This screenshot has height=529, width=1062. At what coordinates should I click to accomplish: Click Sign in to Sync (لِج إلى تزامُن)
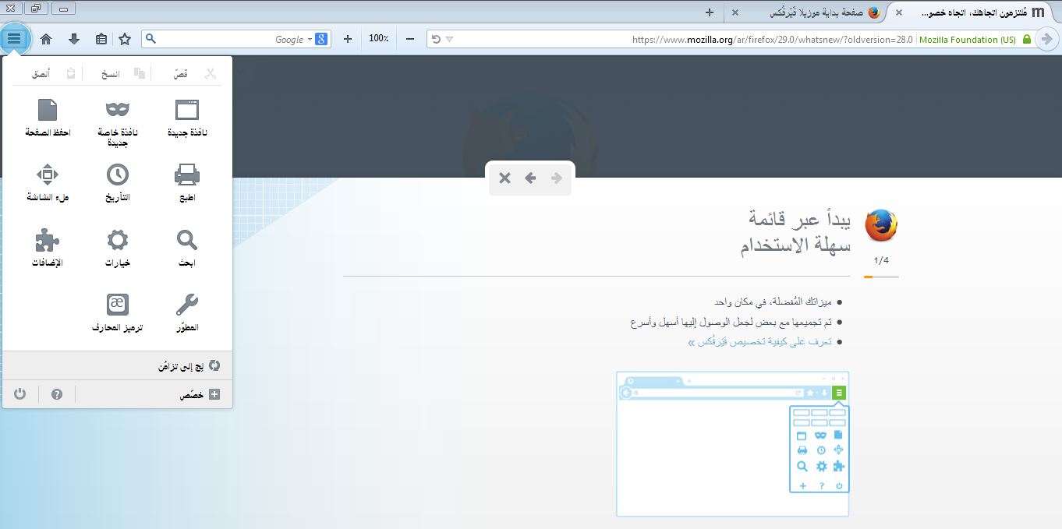(x=117, y=365)
